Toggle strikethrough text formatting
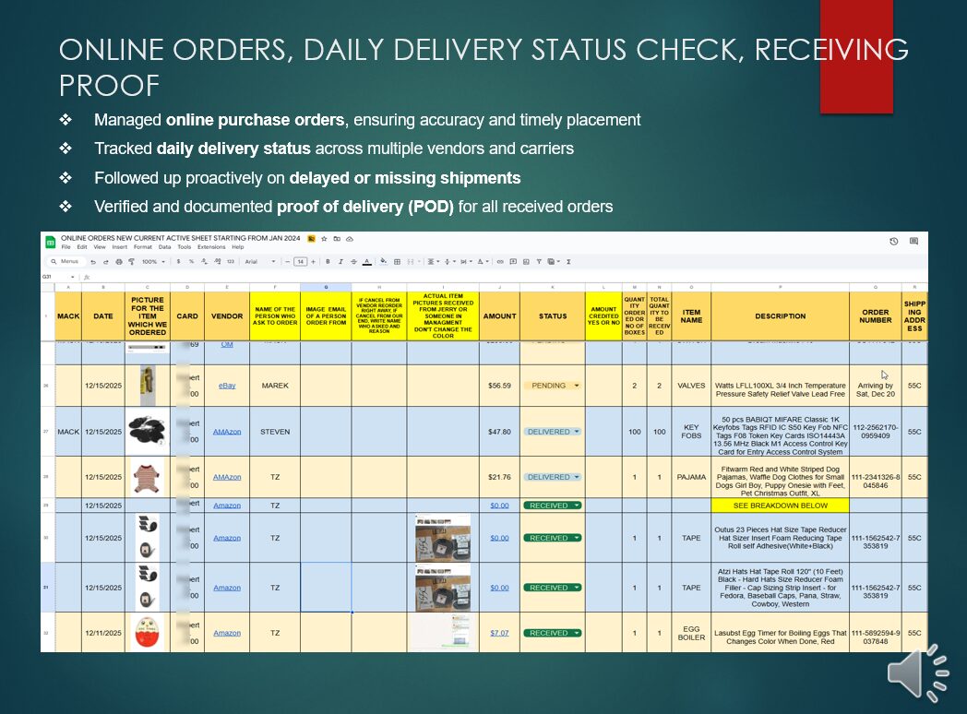Image resolution: width=967 pixels, height=714 pixels. pos(354,262)
